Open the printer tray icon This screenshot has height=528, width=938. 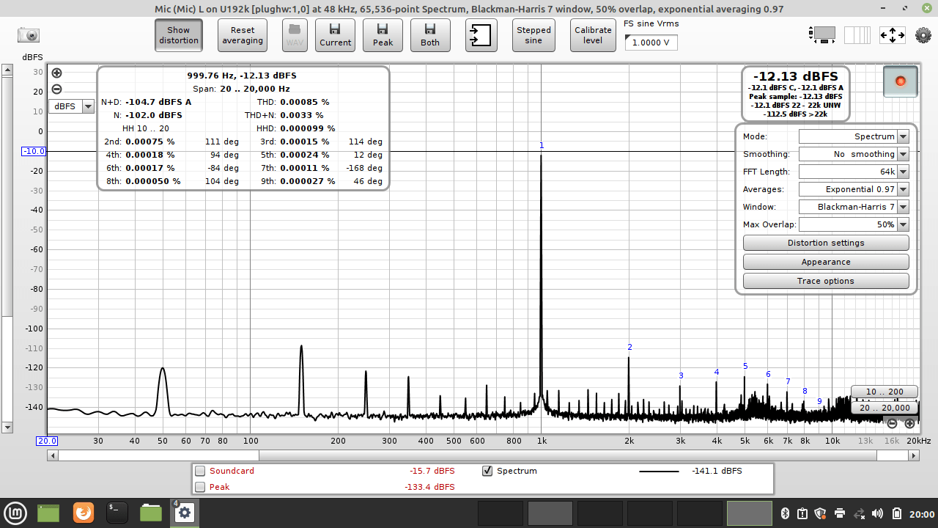click(x=840, y=513)
